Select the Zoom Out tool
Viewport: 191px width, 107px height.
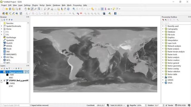[36, 9]
